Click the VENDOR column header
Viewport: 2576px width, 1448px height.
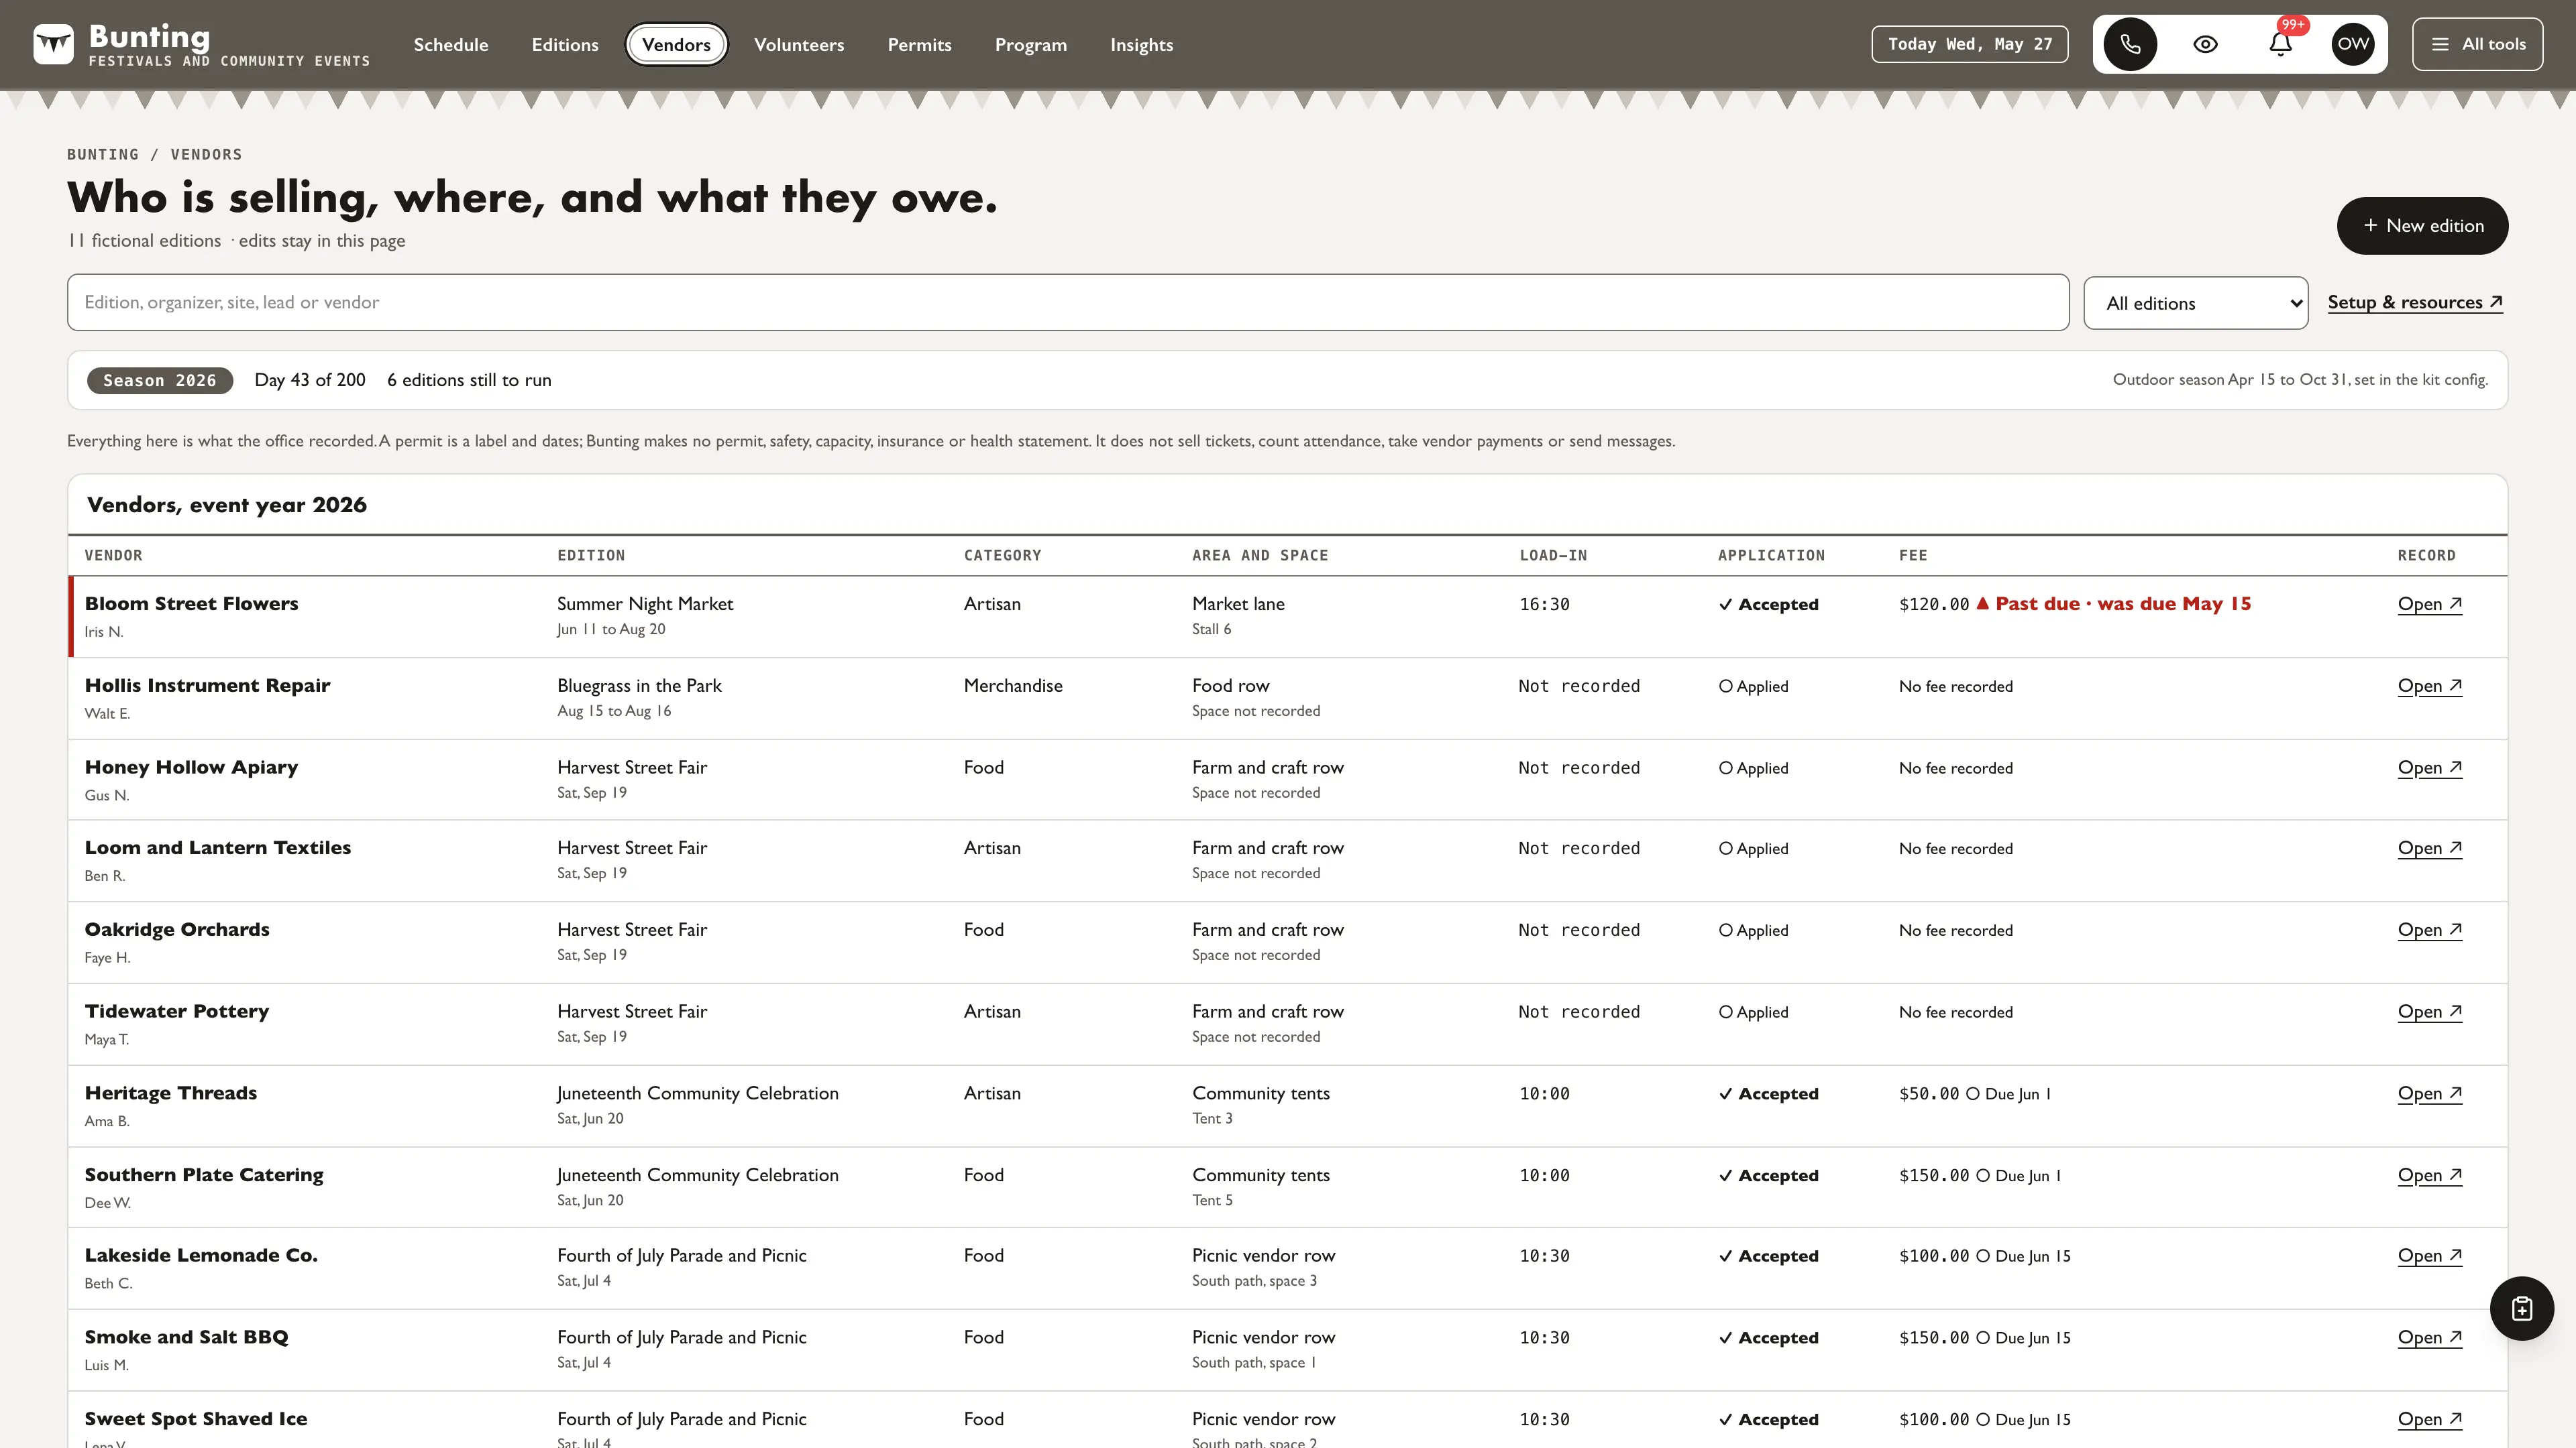pos(113,556)
